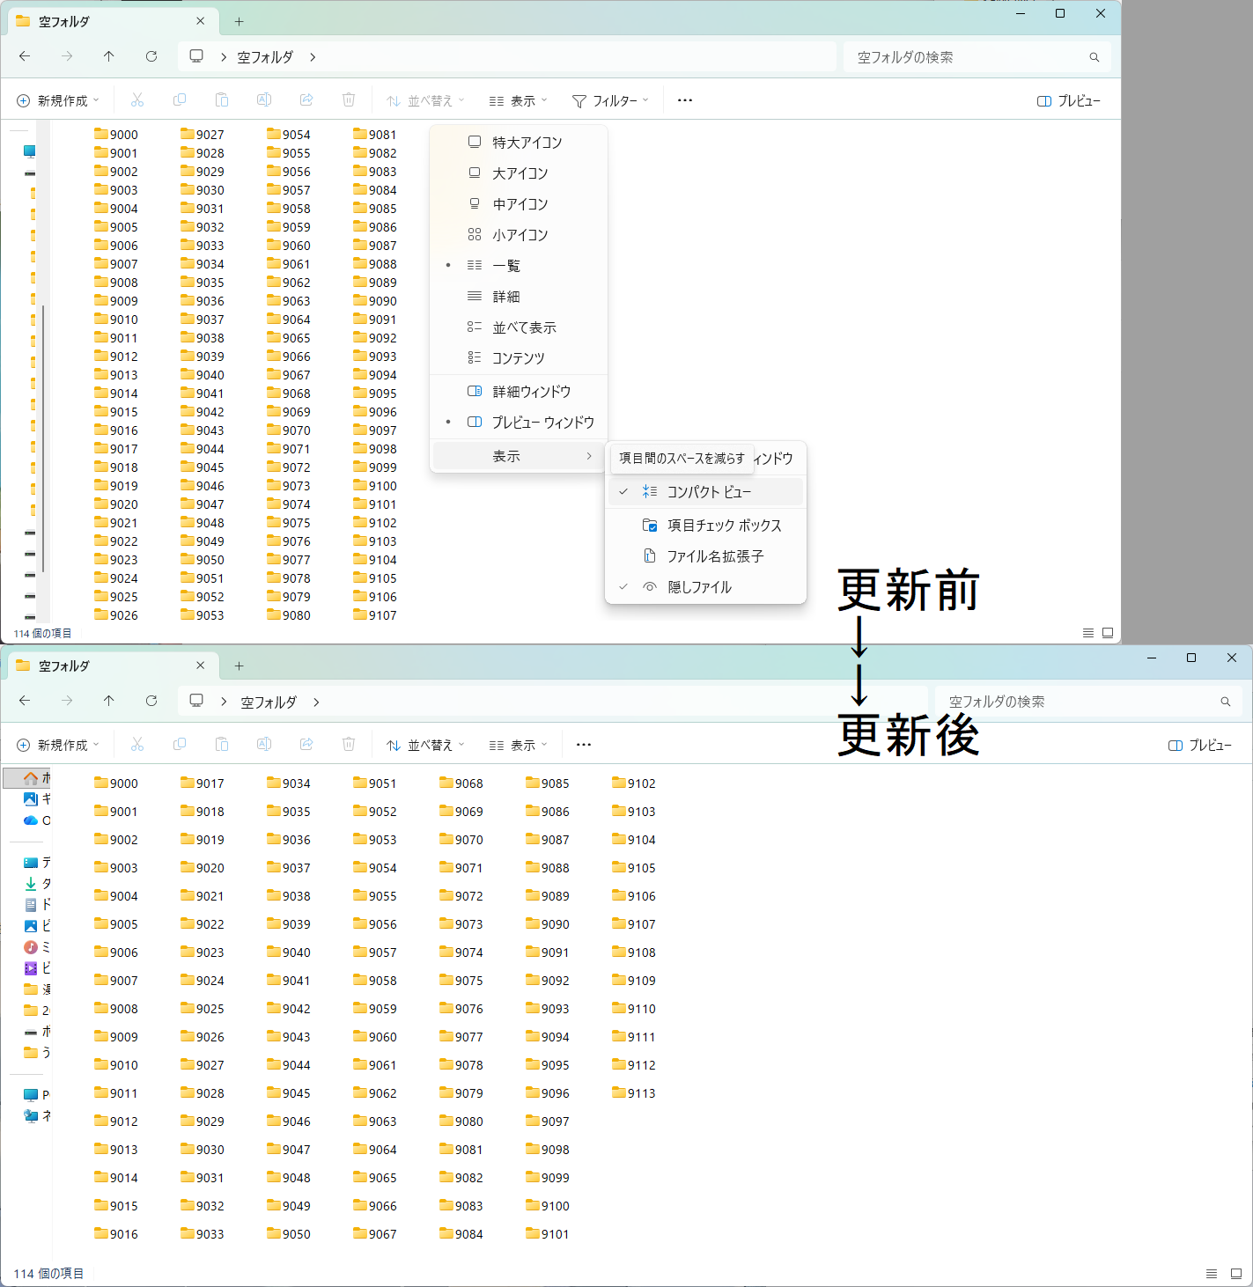Click Share icon in lower window toolbar
Screen dimensions: 1253x1287
point(306,745)
